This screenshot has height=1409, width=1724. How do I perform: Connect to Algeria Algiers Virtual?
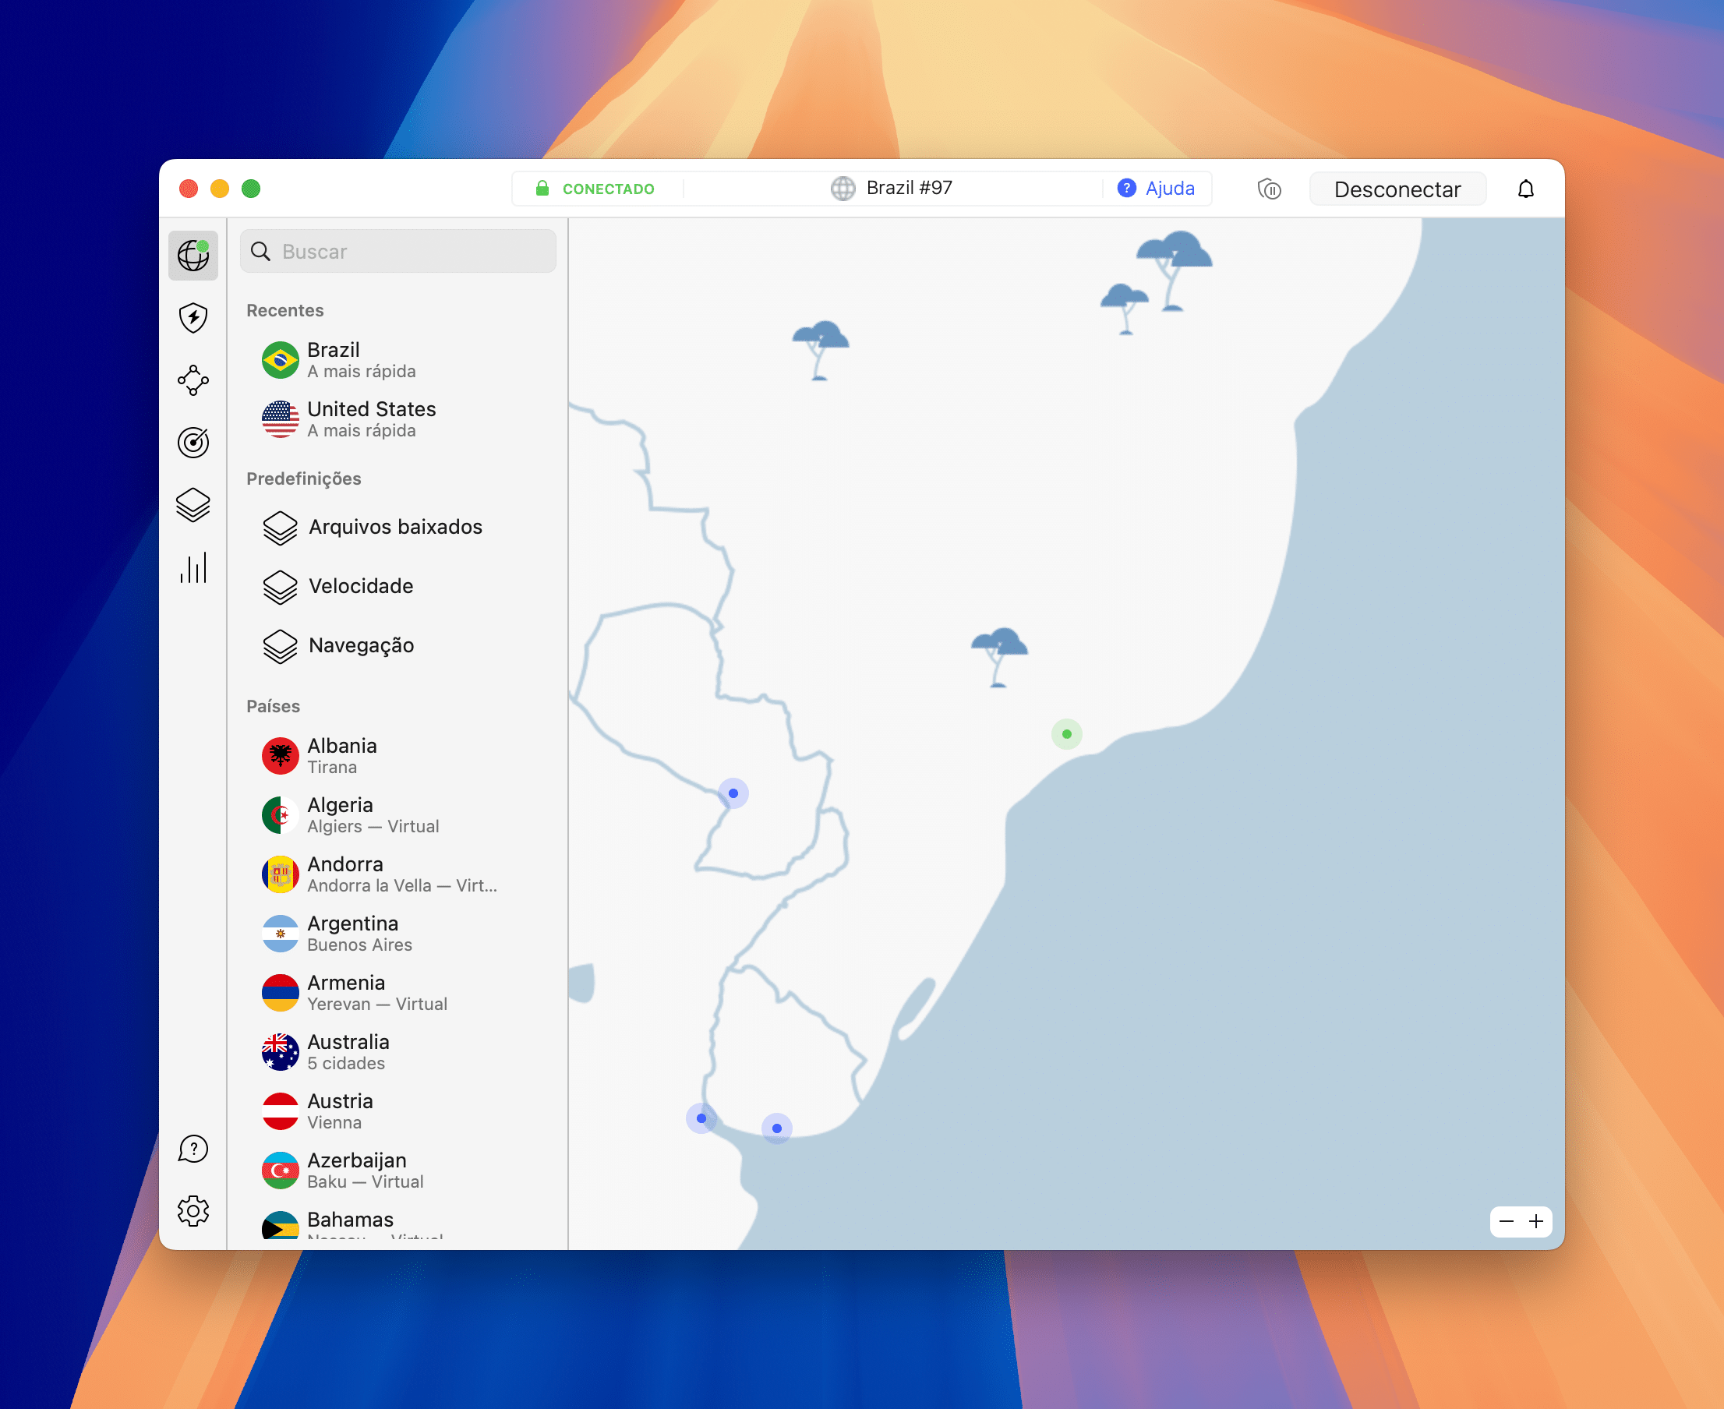tap(397, 816)
